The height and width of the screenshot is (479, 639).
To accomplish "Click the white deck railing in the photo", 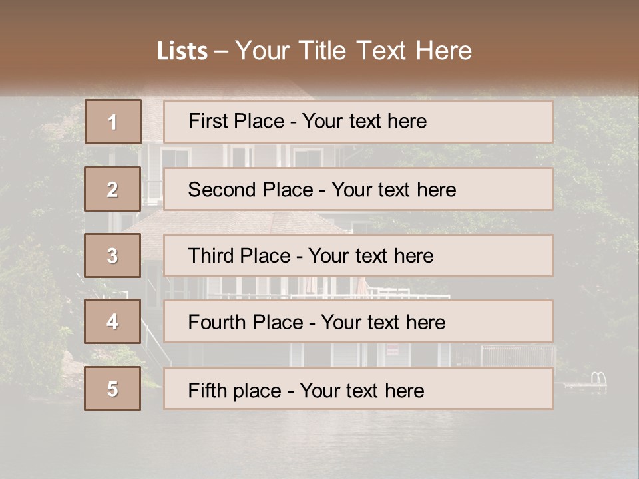I will pos(399,293).
